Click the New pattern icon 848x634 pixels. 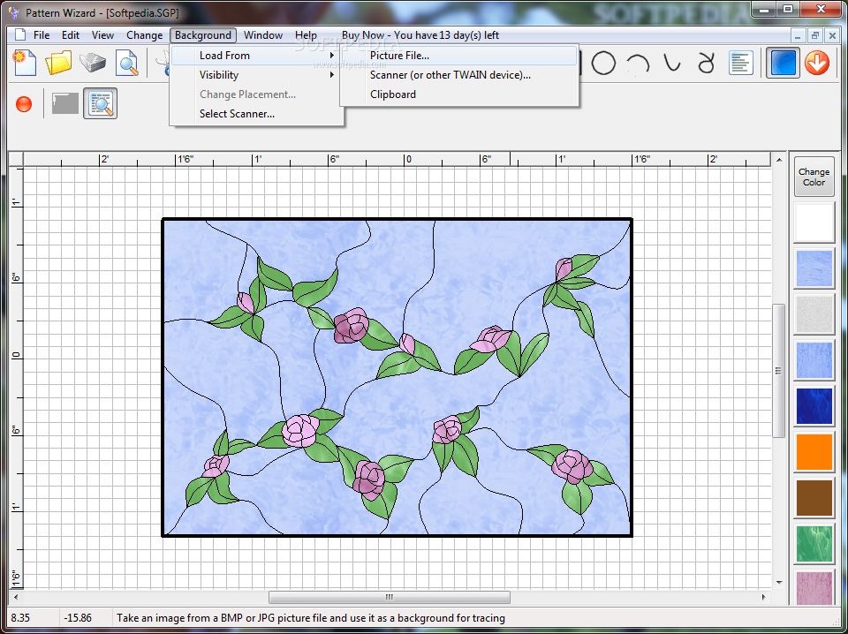25,63
